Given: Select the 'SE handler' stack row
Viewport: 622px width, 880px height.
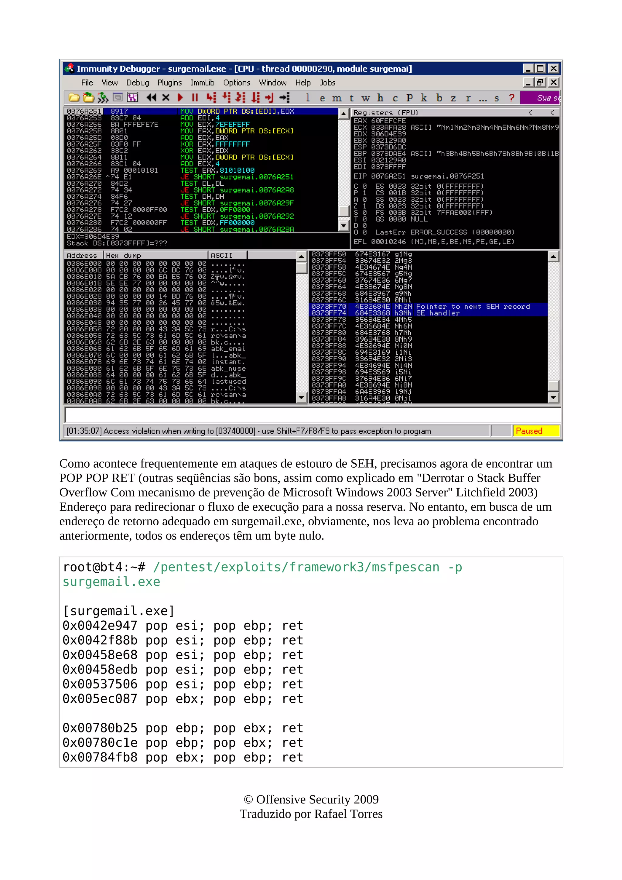Looking at the screenshot, I should click(x=429, y=313).
